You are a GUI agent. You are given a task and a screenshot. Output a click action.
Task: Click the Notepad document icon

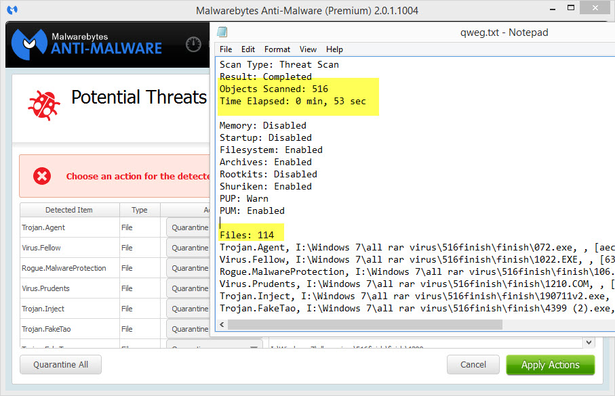[x=222, y=32]
